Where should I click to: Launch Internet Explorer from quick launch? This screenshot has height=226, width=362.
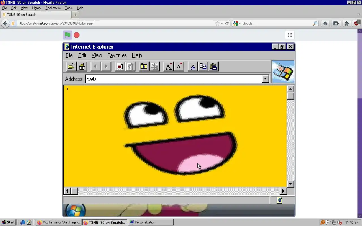pyautogui.click(x=23, y=222)
